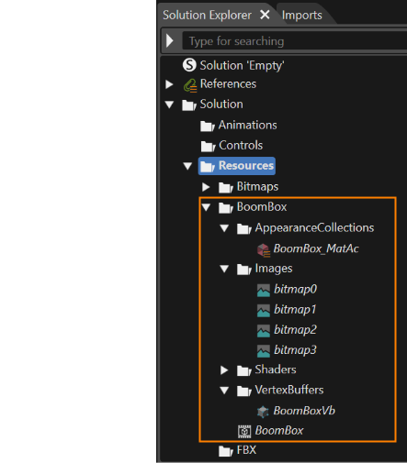The height and width of the screenshot is (463, 407).
Task: Select the BoomBoxVb label
Action: pyautogui.click(x=304, y=411)
